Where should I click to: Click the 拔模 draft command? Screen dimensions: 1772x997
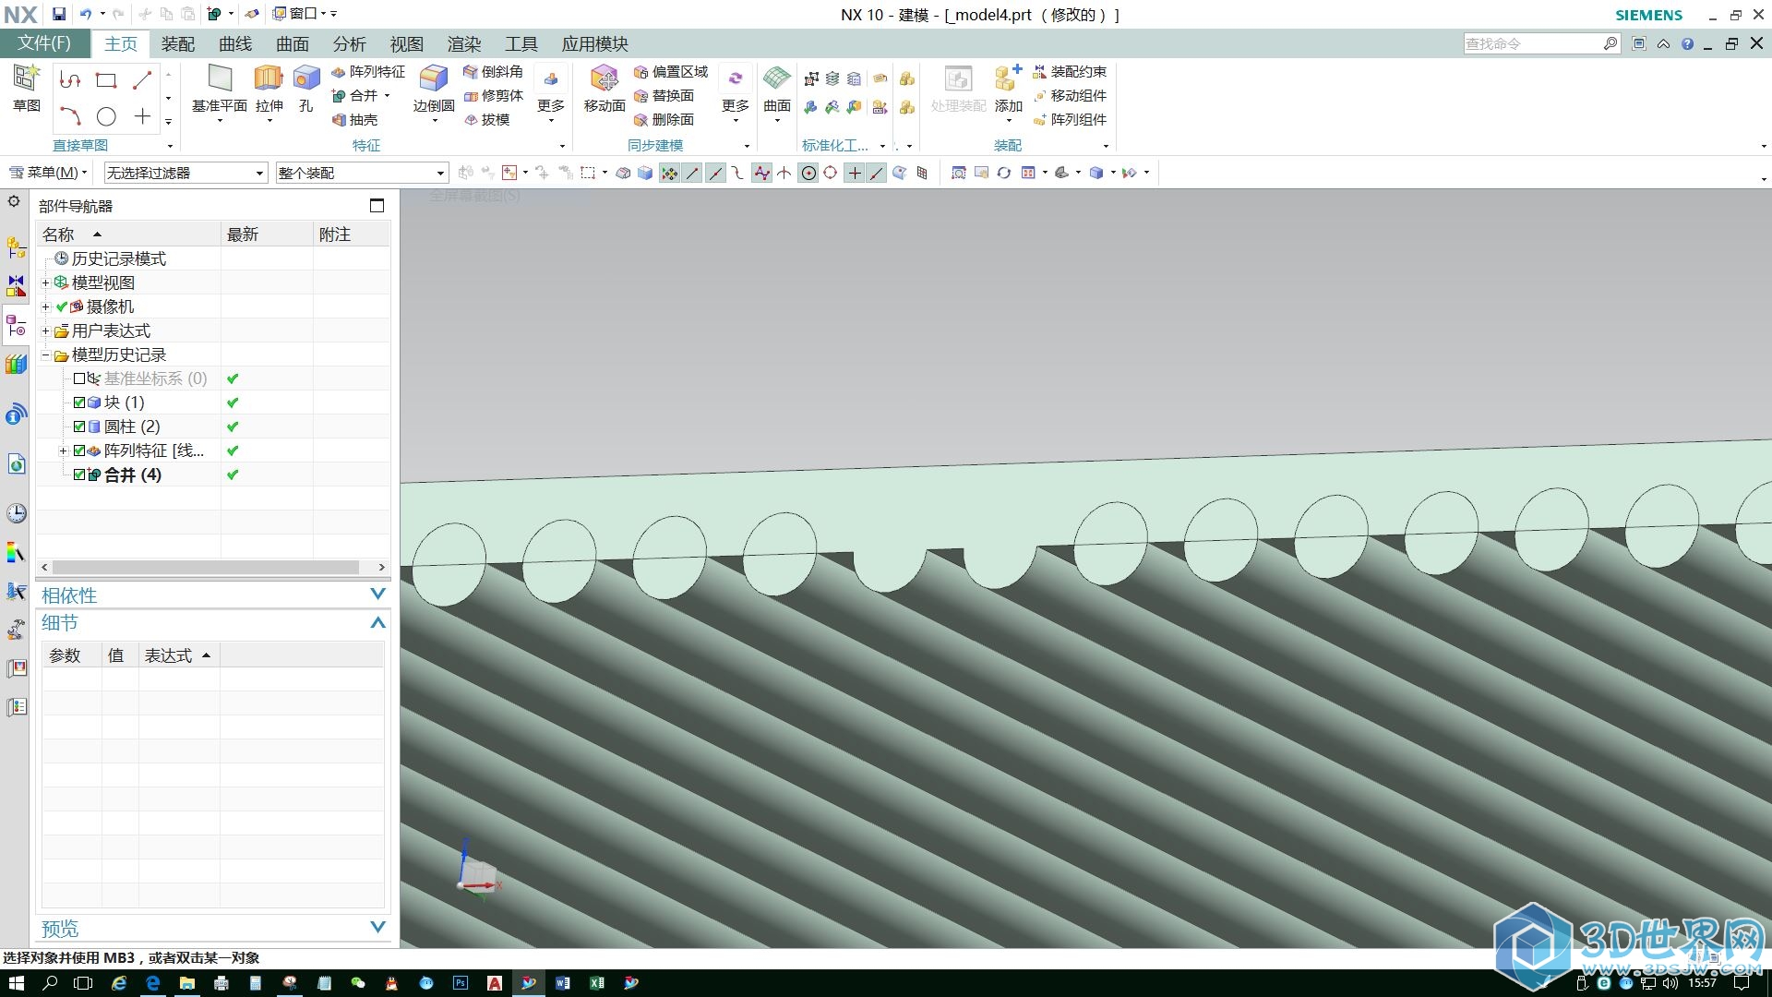[x=486, y=119]
